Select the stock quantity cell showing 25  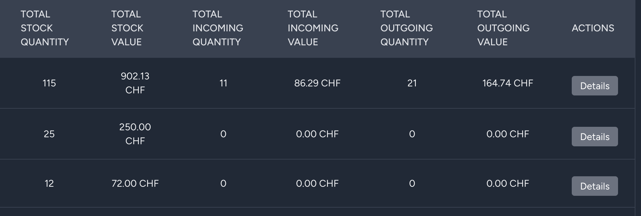49,134
